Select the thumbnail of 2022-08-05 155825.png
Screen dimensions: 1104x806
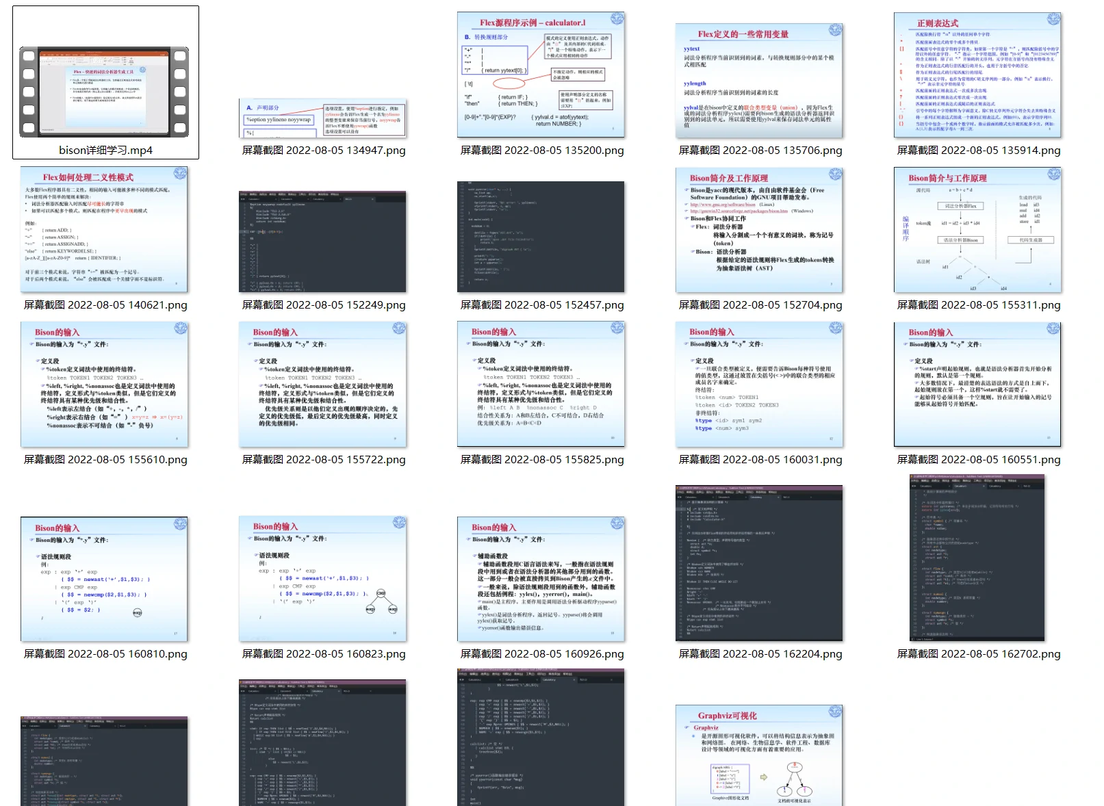pos(541,385)
